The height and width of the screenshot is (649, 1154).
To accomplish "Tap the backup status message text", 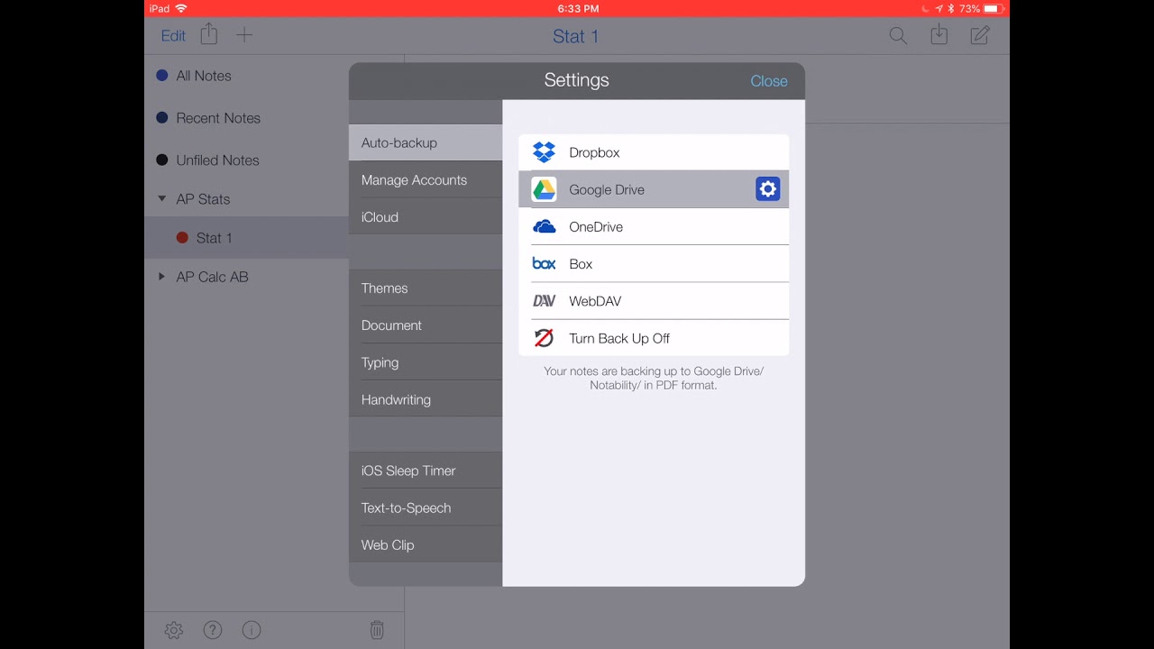I will click(x=654, y=378).
